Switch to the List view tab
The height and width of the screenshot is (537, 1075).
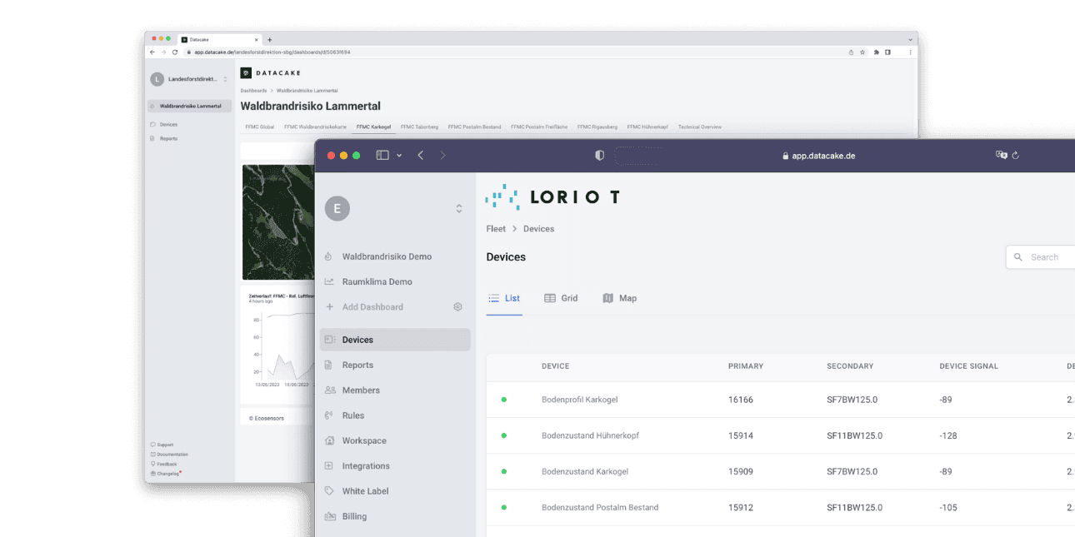click(x=504, y=298)
